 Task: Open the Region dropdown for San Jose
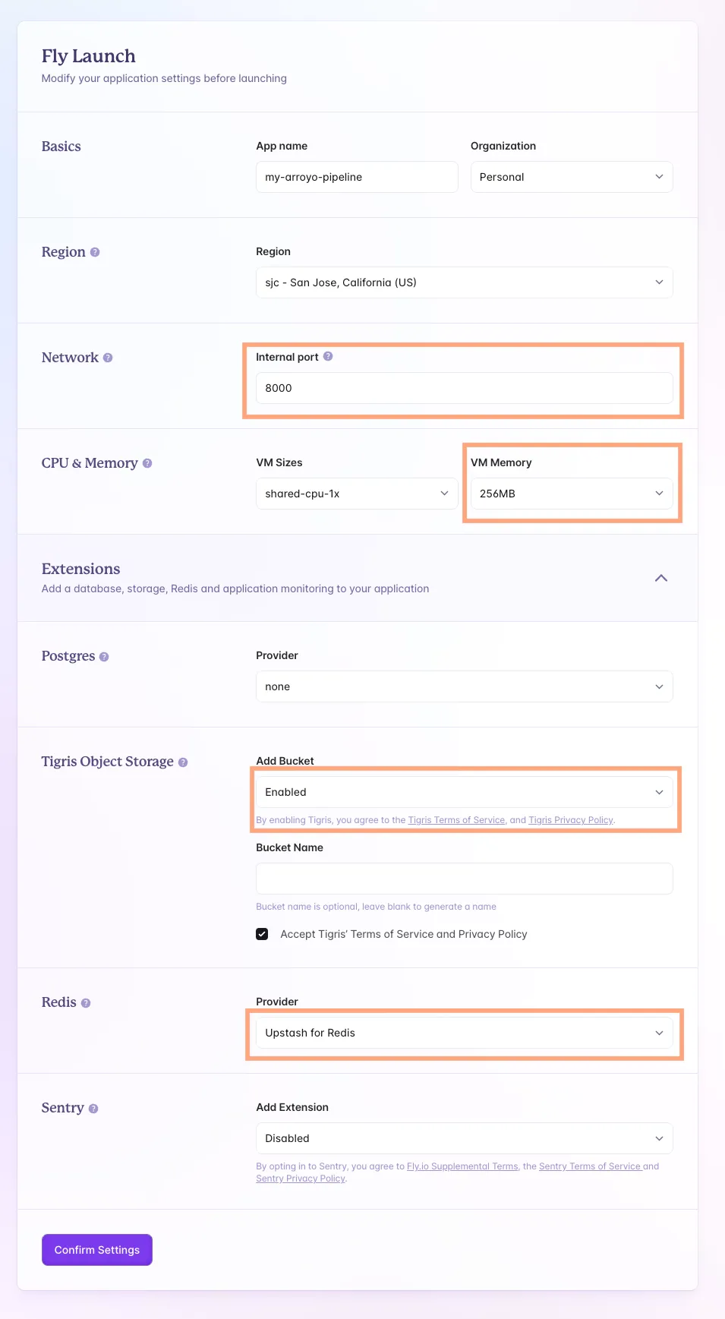pyautogui.click(x=464, y=282)
